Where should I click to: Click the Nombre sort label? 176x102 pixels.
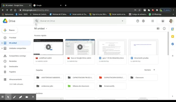tap(148, 70)
